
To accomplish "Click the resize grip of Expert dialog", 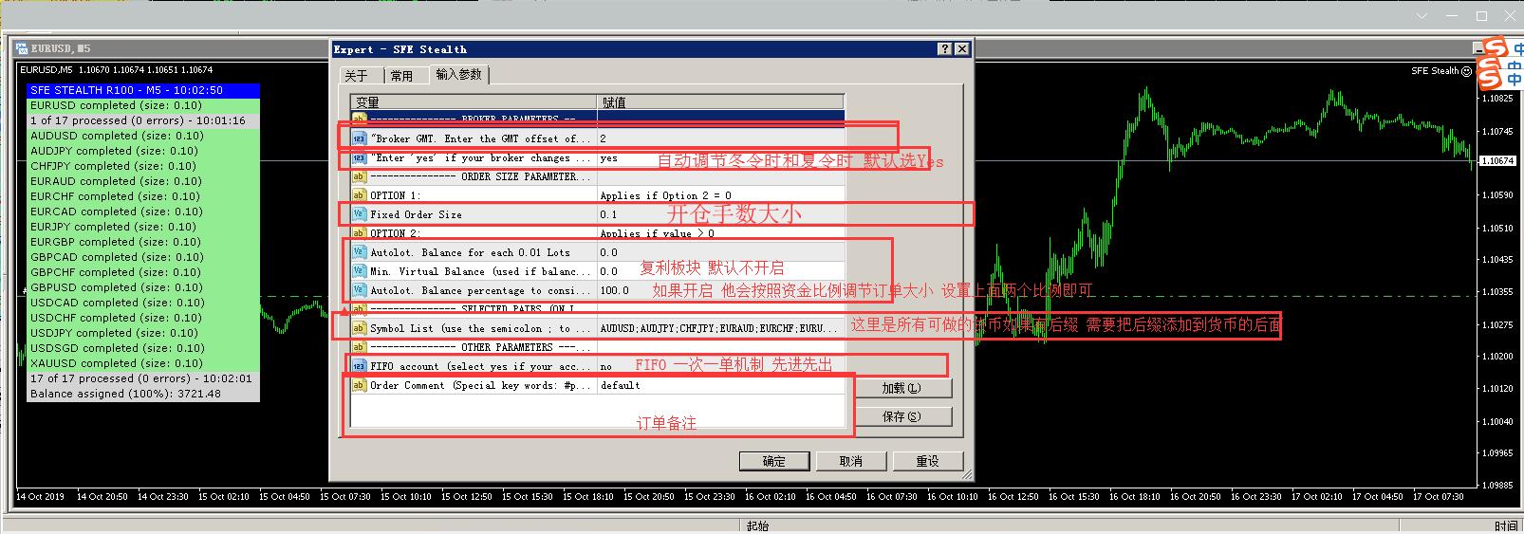I will tap(966, 472).
